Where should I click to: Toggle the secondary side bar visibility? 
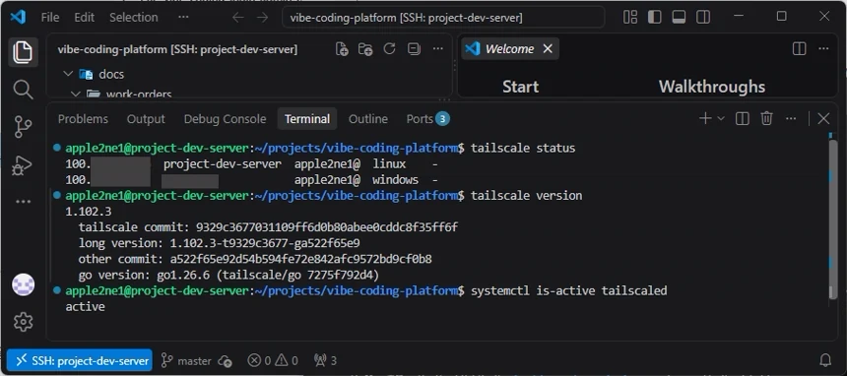703,18
